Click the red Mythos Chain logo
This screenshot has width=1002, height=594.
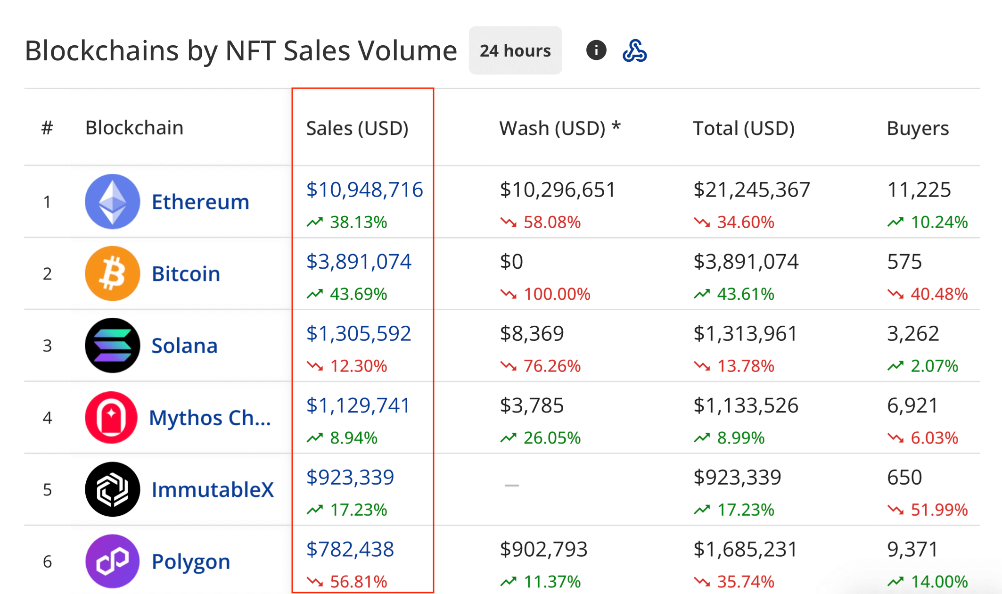111,418
